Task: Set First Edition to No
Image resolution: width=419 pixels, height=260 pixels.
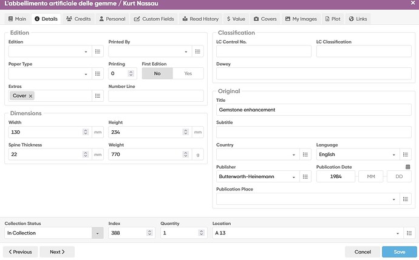Action: tap(157, 73)
